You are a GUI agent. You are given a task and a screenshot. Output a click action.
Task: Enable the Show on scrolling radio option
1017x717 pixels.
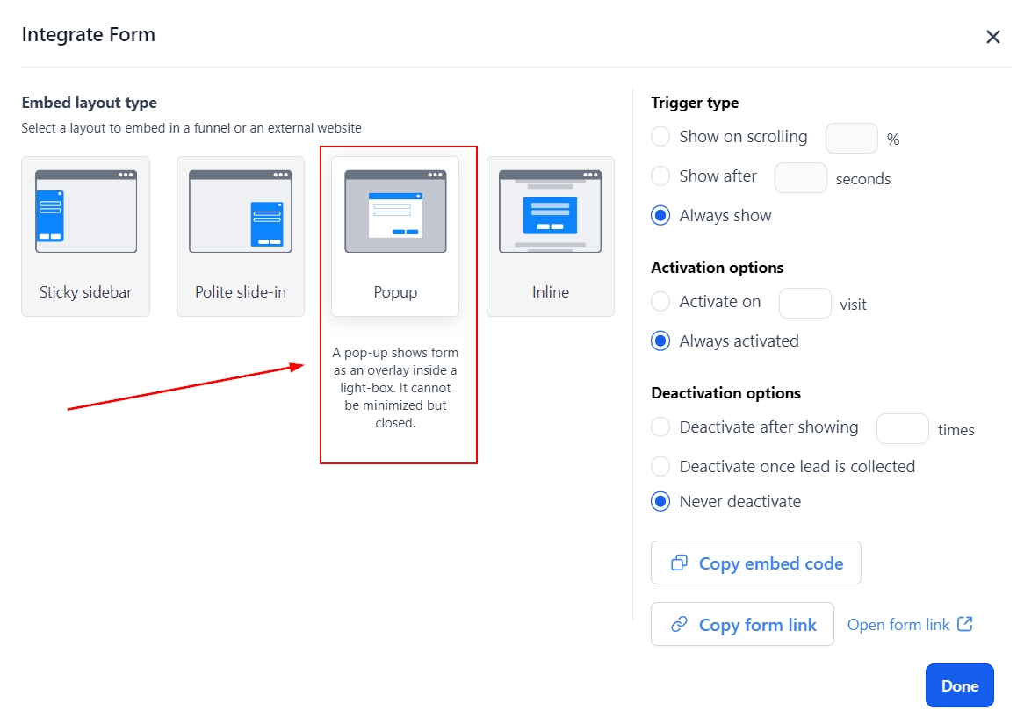pyautogui.click(x=660, y=137)
